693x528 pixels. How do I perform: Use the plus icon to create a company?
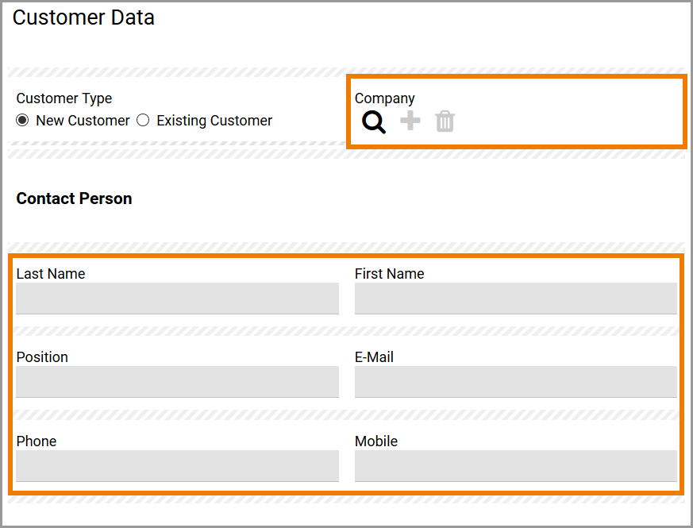point(410,121)
